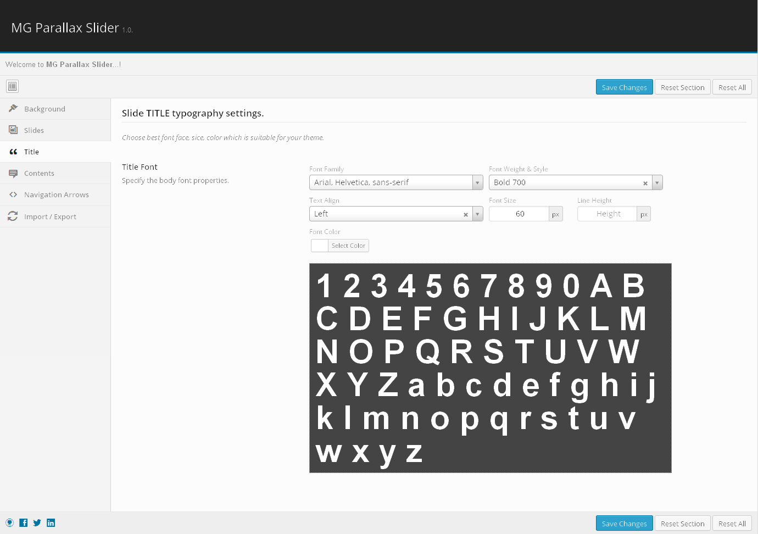Click the 'Choose best font face' hint text
This screenshot has width=758, height=534.
coord(223,137)
